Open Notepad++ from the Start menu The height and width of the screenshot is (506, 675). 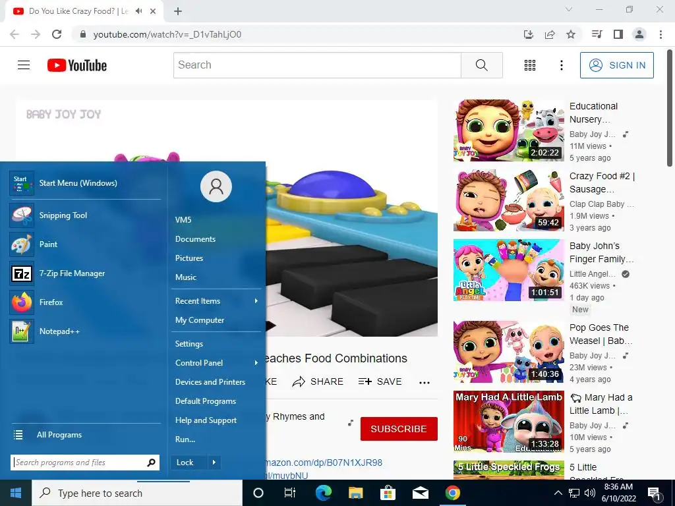[x=22, y=331]
